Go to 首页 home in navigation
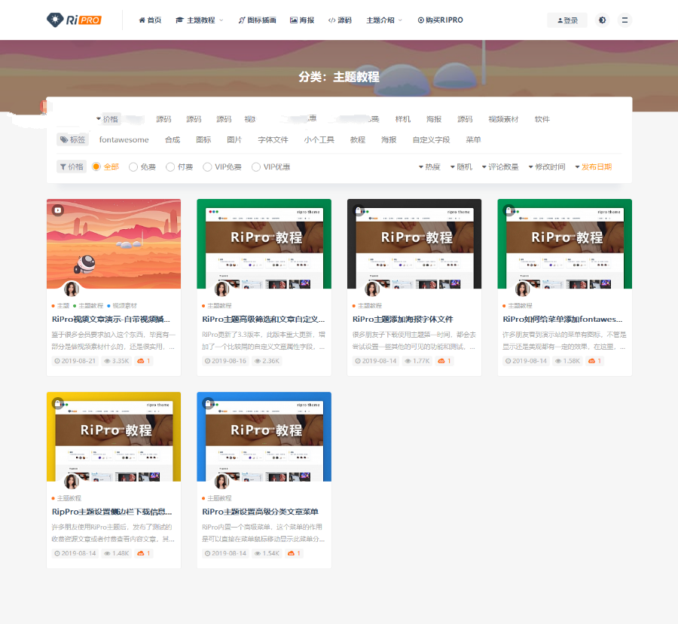This screenshot has height=624, width=678. [150, 20]
